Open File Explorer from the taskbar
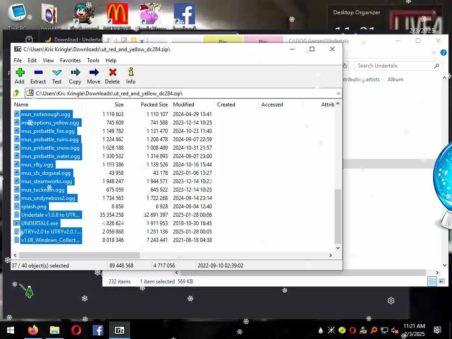 click(54, 330)
